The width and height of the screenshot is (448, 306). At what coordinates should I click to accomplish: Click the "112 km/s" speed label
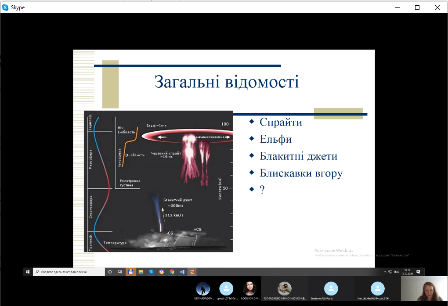point(174,215)
